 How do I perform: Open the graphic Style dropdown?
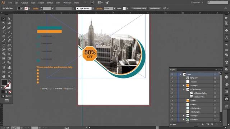pos(127,8)
